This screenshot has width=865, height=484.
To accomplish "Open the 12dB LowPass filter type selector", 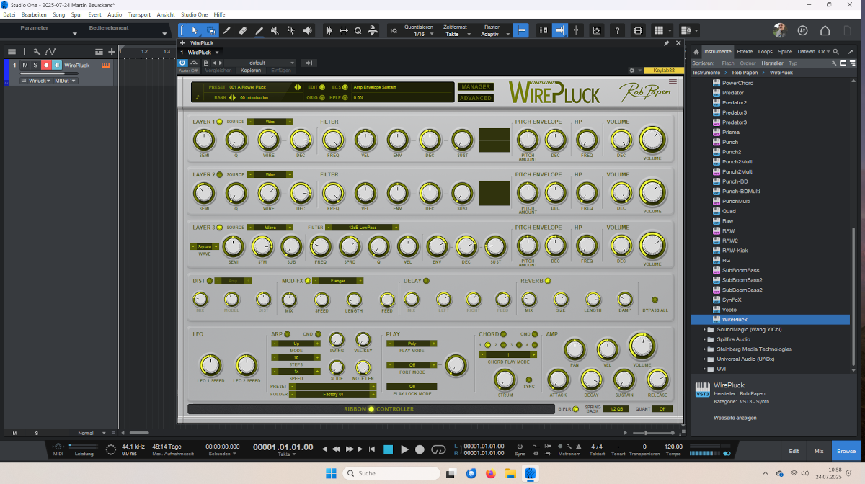I will point(363,228).
